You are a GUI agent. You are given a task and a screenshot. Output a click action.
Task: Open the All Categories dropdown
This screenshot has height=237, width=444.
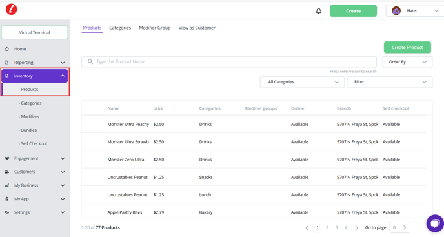[x=302, y=82]
